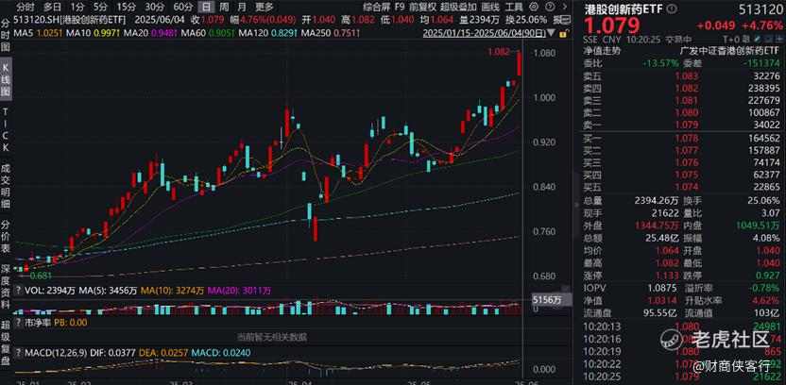The width and height of the screenshot is (786, 385).
Task: Select the 15分 timeframe
Action: point(126,7)
